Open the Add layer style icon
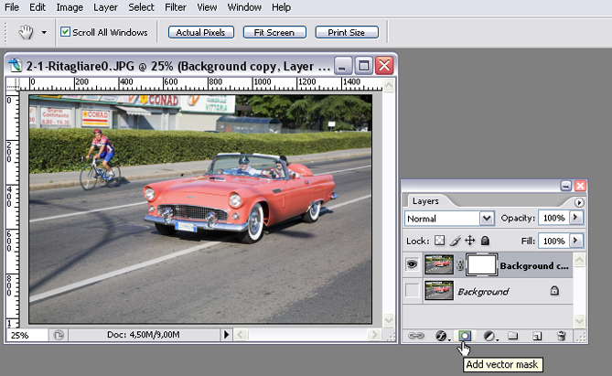This screenshot has height=376, width=612. click(440, 337)
